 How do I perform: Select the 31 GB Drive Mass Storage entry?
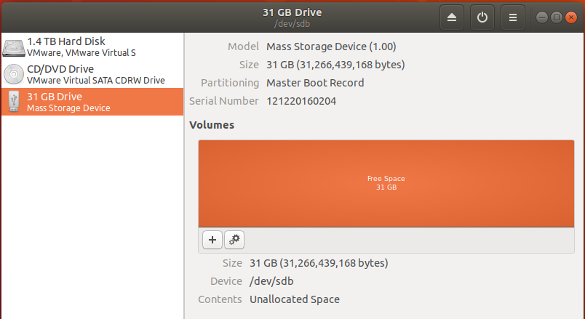[x=92, y=102]
